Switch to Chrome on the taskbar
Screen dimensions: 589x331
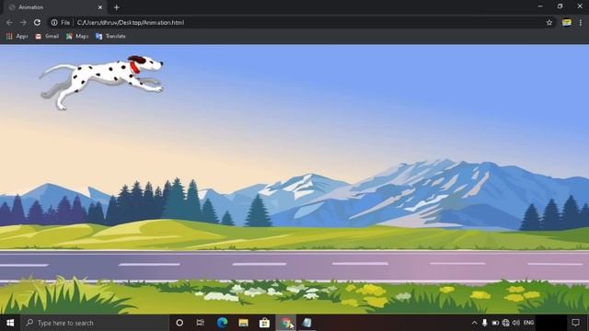[286, 323]
